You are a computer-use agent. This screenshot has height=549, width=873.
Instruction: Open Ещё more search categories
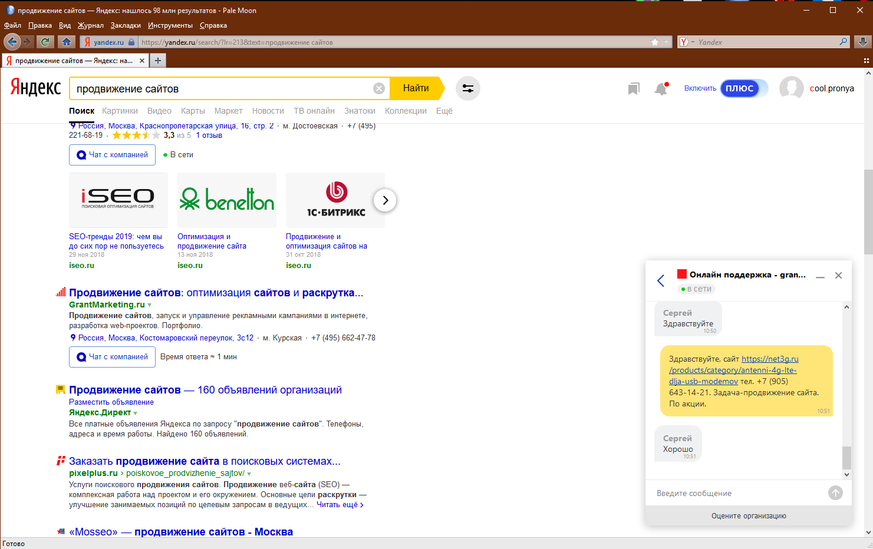(444, 111)
